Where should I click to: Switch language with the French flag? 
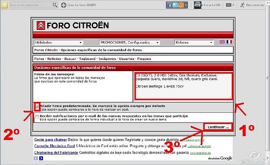pos(229,42)
